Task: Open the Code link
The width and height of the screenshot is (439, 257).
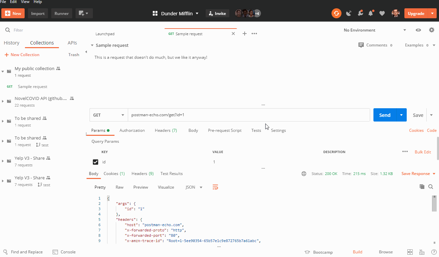Action: pos(432,130)
